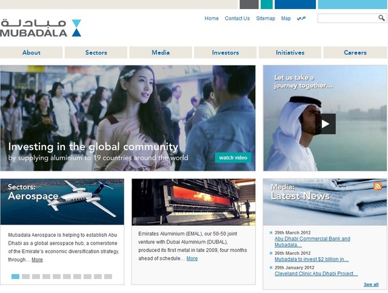Click the search magnifier icon
Image resolution: width=388 pixels, height=293 pixels.
(381, 18)
